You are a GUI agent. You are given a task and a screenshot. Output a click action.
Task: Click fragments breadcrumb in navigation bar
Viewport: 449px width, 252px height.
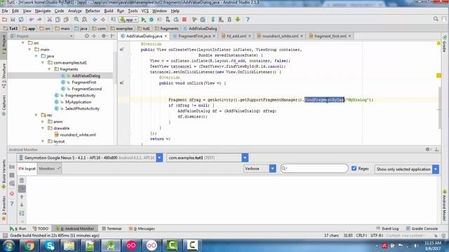166,29
